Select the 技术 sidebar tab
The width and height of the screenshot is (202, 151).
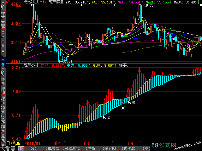pos(3,15)
